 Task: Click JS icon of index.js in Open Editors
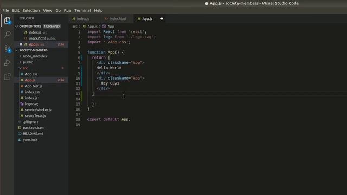click(x=25, y=32)
